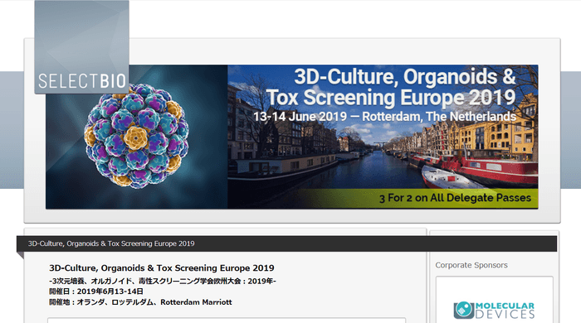Image resolution: width=581 pixels, height=323 pixels.
Task: Click the banner title '3D-Culture, Organoids &'
Action: click(405, 77)
